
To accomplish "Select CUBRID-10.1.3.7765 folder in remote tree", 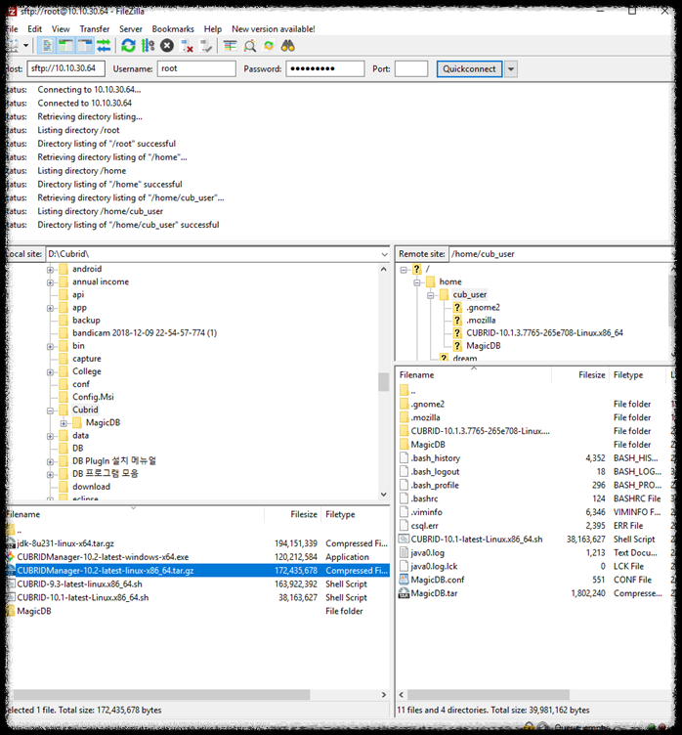I will point(544,333).
